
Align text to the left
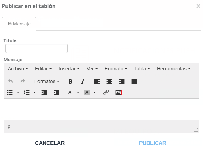(x=97, y=81)
